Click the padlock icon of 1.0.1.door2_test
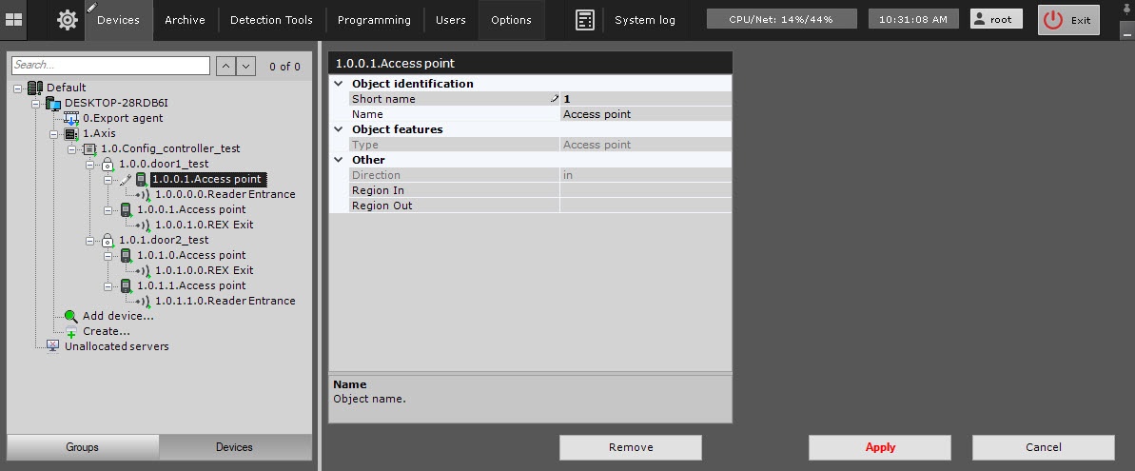 pyautogui.click(x=108, y=240)
